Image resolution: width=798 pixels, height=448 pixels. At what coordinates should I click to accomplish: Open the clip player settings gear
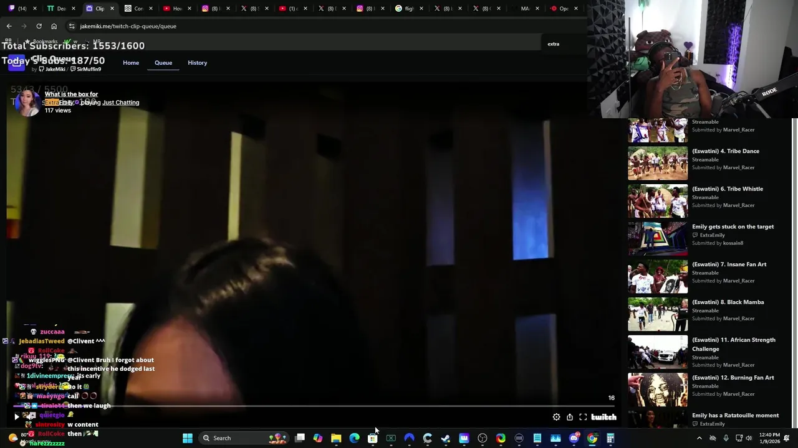click(556, 417)
